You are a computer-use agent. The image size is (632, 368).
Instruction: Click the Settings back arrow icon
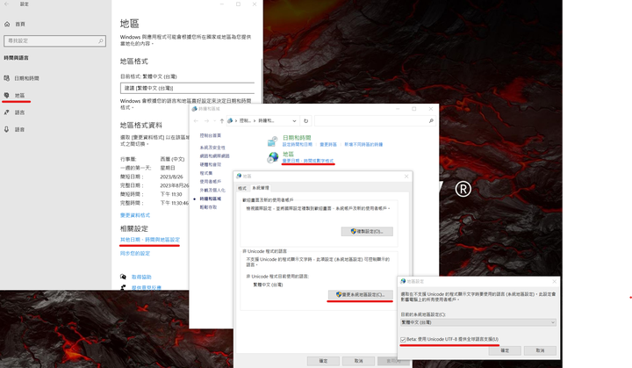tap(6, 4)
